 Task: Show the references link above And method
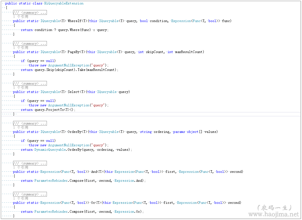tap(21, 168)
